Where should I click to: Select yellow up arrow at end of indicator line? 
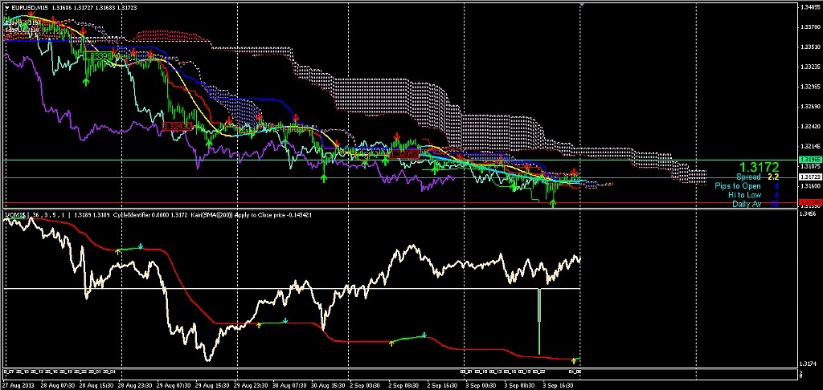pos(574,360)
